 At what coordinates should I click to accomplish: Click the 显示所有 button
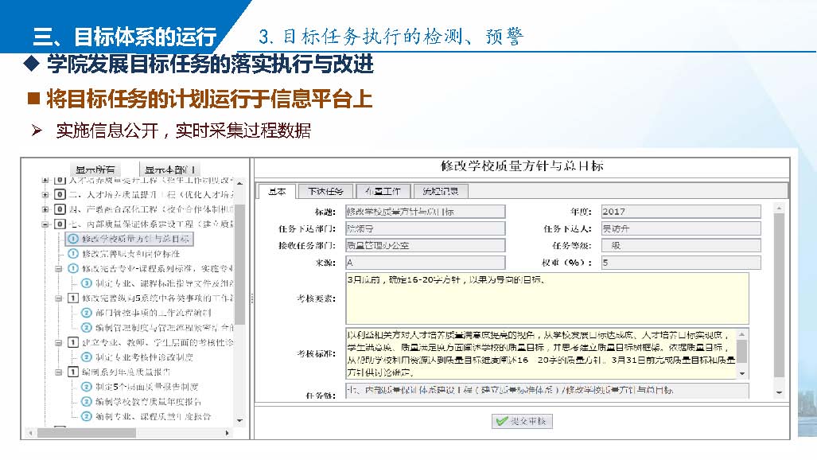point(95,170)
